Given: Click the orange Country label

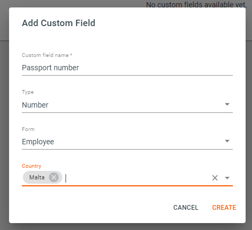Looking at the screenshot, I should (x=31, y=166).
